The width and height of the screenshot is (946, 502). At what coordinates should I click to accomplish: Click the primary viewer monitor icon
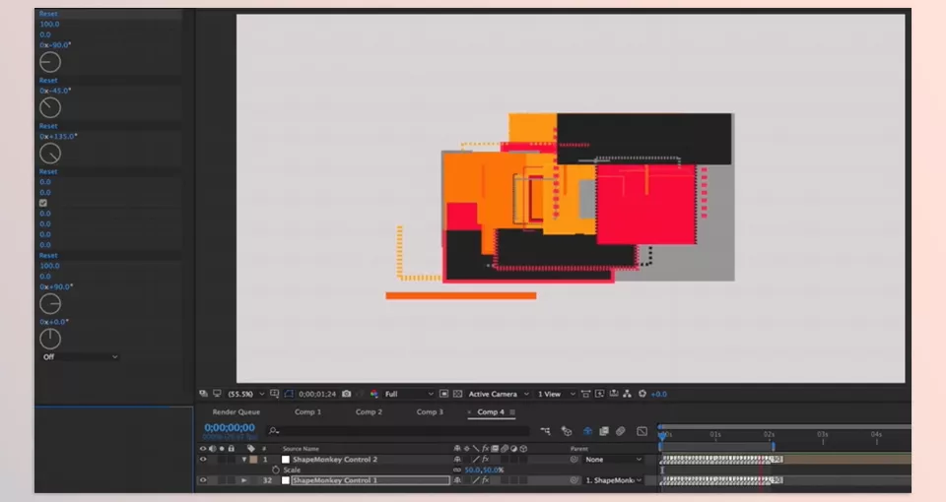217,394
